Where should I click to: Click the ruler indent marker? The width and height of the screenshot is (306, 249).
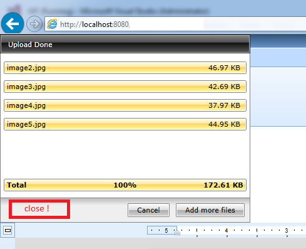(x=177, y=233)
